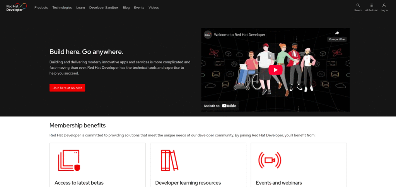The width and height of the screenshot is (396, 187).
Task: Click the Developer learning resources books icon
Action: pos(169,160)
